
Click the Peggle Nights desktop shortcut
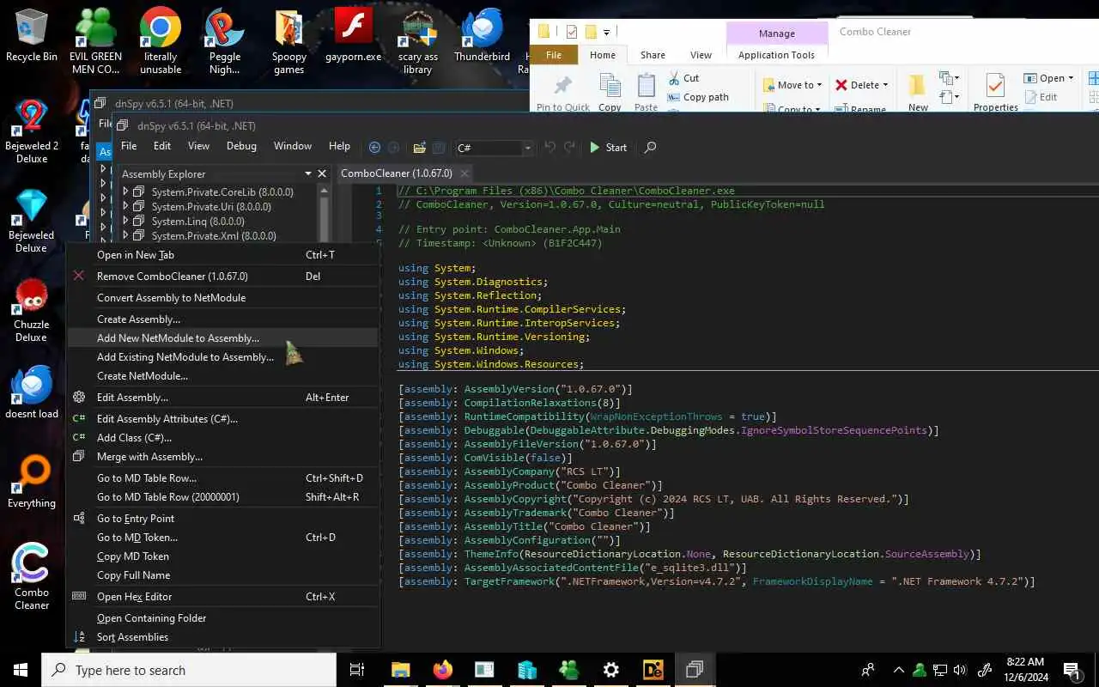click(225, 41)
